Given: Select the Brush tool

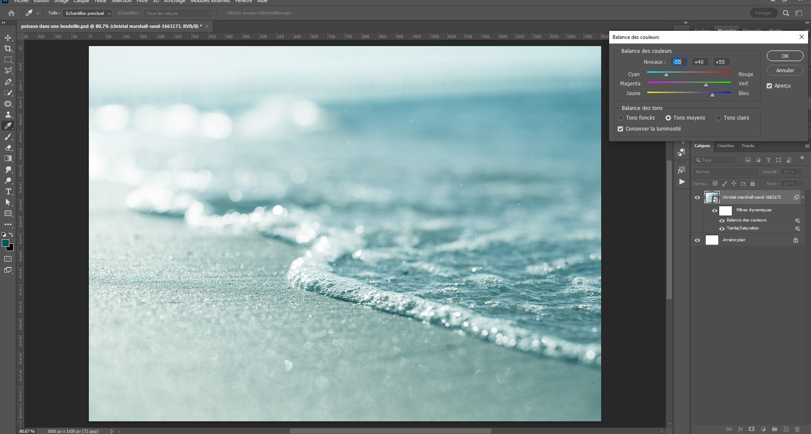Looking at the screenshot, I should 8,136.
